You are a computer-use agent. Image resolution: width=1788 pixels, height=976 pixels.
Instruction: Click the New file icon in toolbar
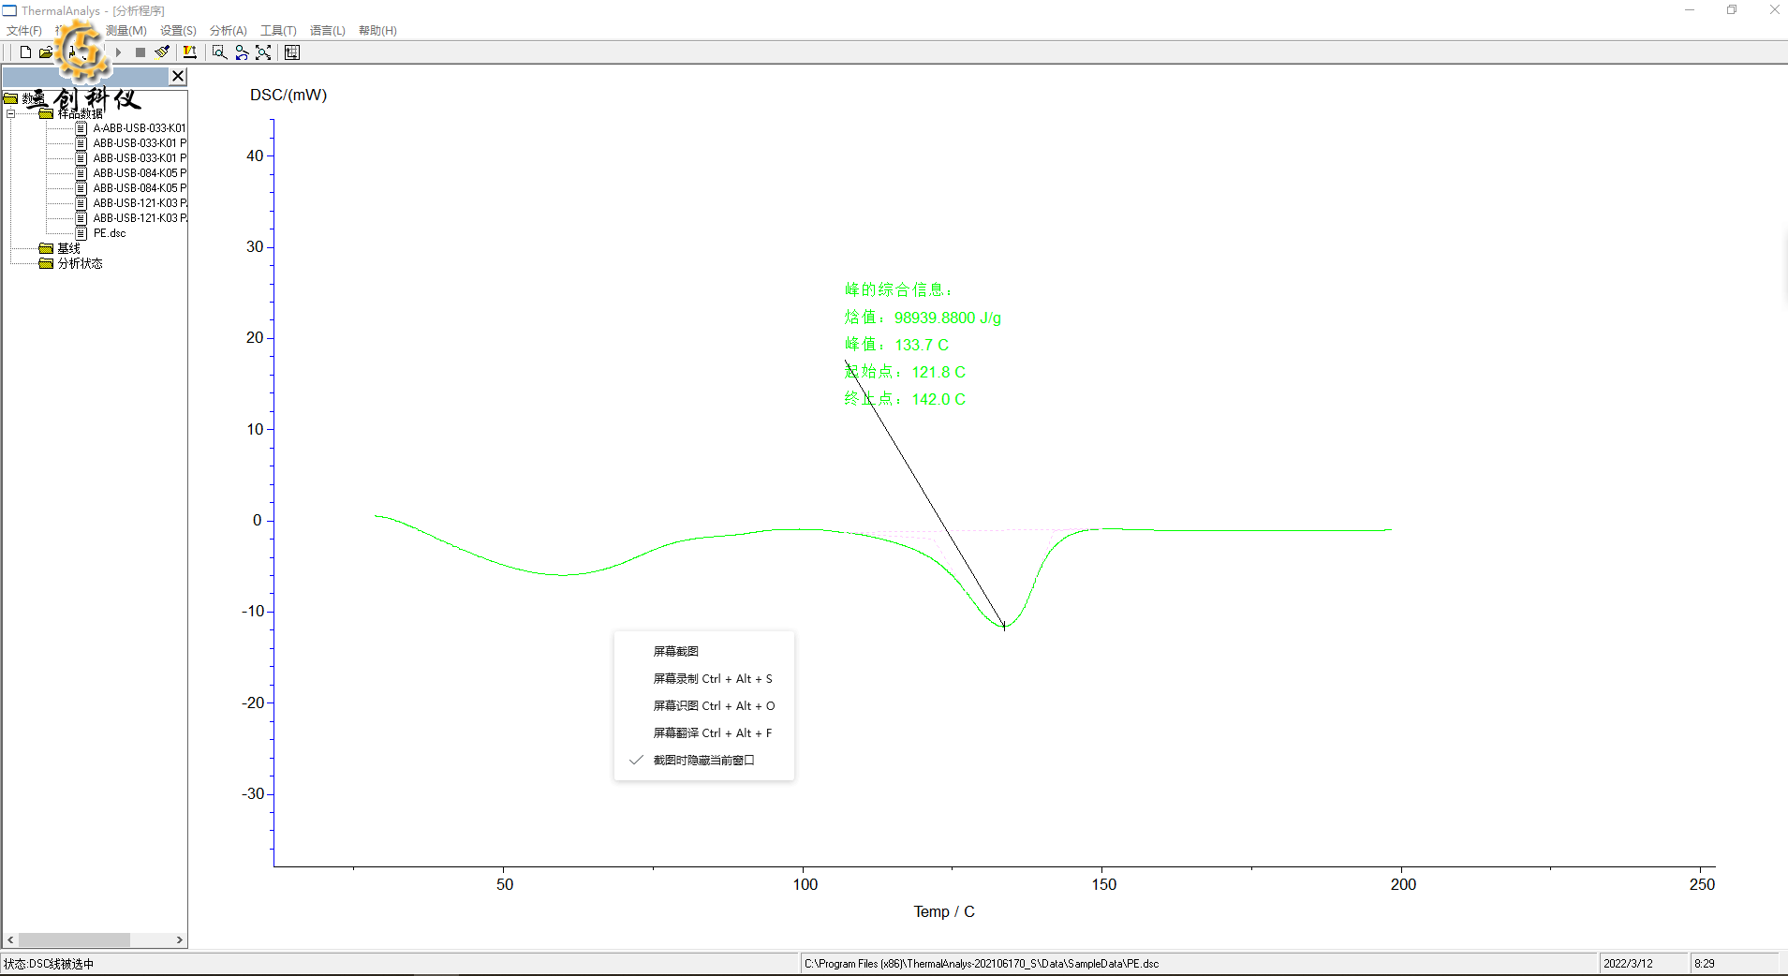(25, 52)
